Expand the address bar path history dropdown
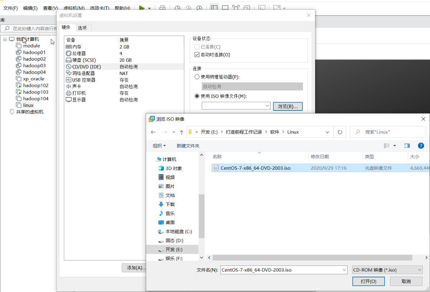The image size is (430, 292). tap(327, 132)
